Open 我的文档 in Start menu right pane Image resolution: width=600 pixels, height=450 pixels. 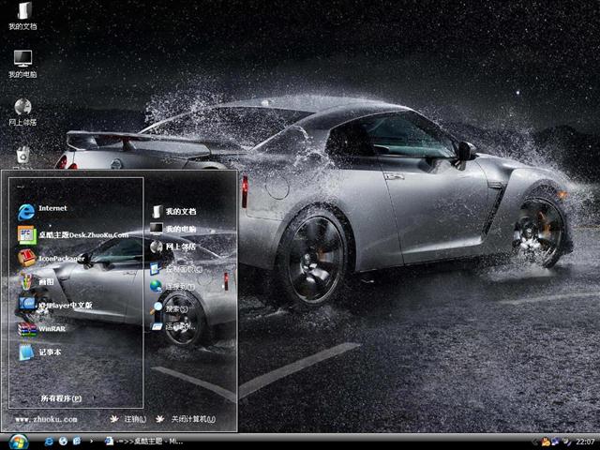(x=173, y=212)
